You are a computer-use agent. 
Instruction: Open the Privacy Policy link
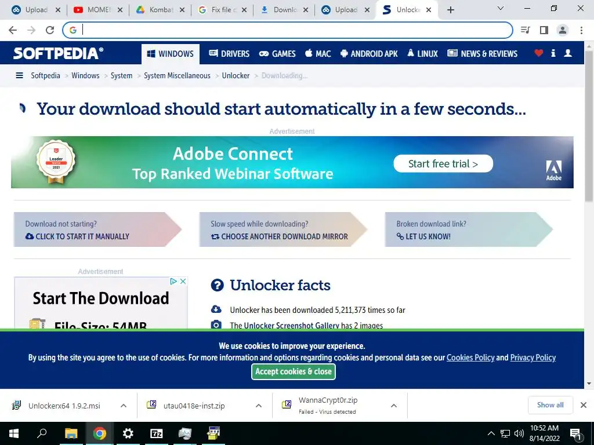533,358
